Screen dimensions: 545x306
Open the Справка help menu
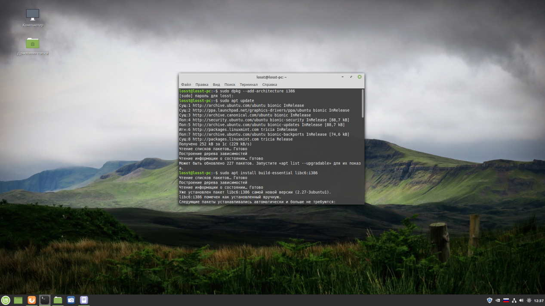coord(270,85)
